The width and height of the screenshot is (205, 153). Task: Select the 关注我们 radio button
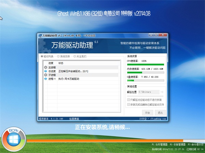click(x=74, y=56)
